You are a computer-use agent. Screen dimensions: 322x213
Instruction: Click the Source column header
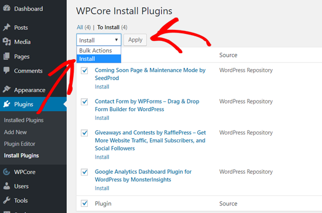pyautogui.click(x=228, y=55)
